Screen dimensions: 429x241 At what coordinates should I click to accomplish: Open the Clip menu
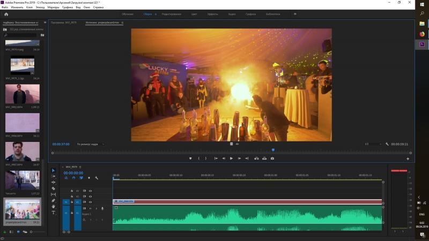(x=29, y=7)
